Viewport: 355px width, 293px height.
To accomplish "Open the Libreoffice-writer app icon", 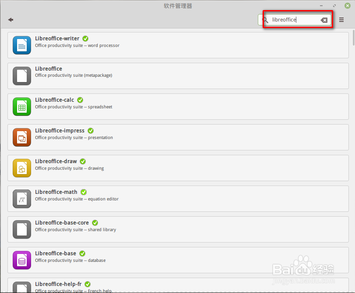I will click(x=22, y=45).
